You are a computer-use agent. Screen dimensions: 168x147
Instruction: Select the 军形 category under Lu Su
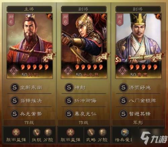point(138,122)
